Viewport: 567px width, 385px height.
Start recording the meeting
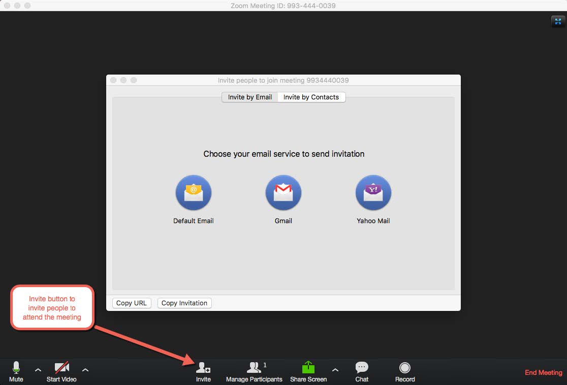405,371
